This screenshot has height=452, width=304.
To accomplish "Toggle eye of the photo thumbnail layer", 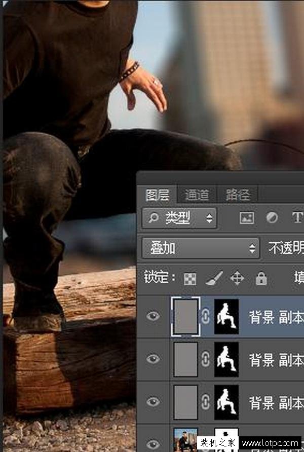I will tap(153, 444).
